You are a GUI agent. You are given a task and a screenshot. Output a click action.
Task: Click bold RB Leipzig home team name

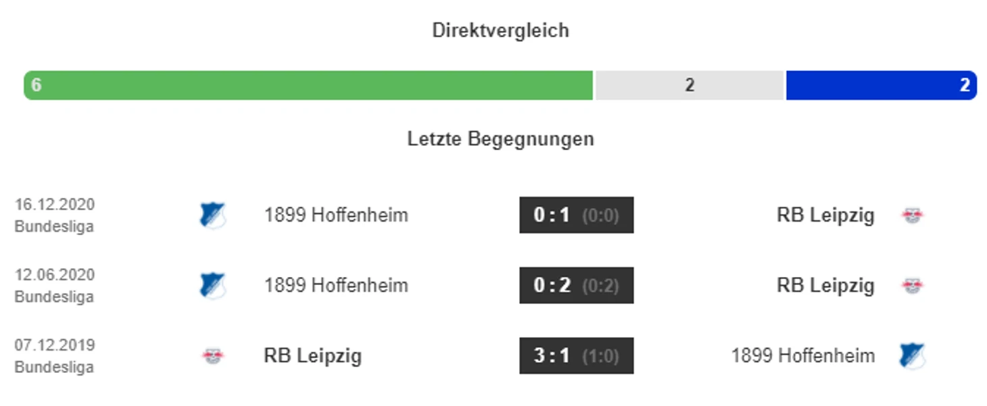[312, 356]
